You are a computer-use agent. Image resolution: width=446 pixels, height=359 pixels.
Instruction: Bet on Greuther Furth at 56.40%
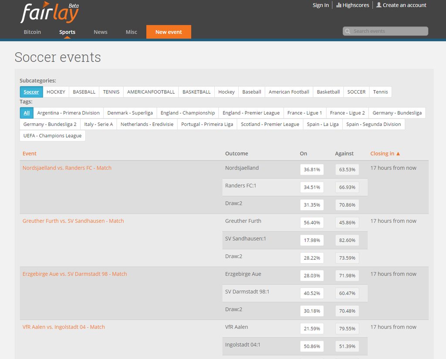pos(312,223)
